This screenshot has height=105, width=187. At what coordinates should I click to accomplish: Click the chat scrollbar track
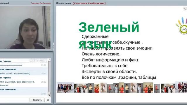pos(49,76)
